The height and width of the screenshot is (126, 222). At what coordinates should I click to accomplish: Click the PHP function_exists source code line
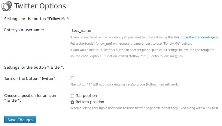126,56
